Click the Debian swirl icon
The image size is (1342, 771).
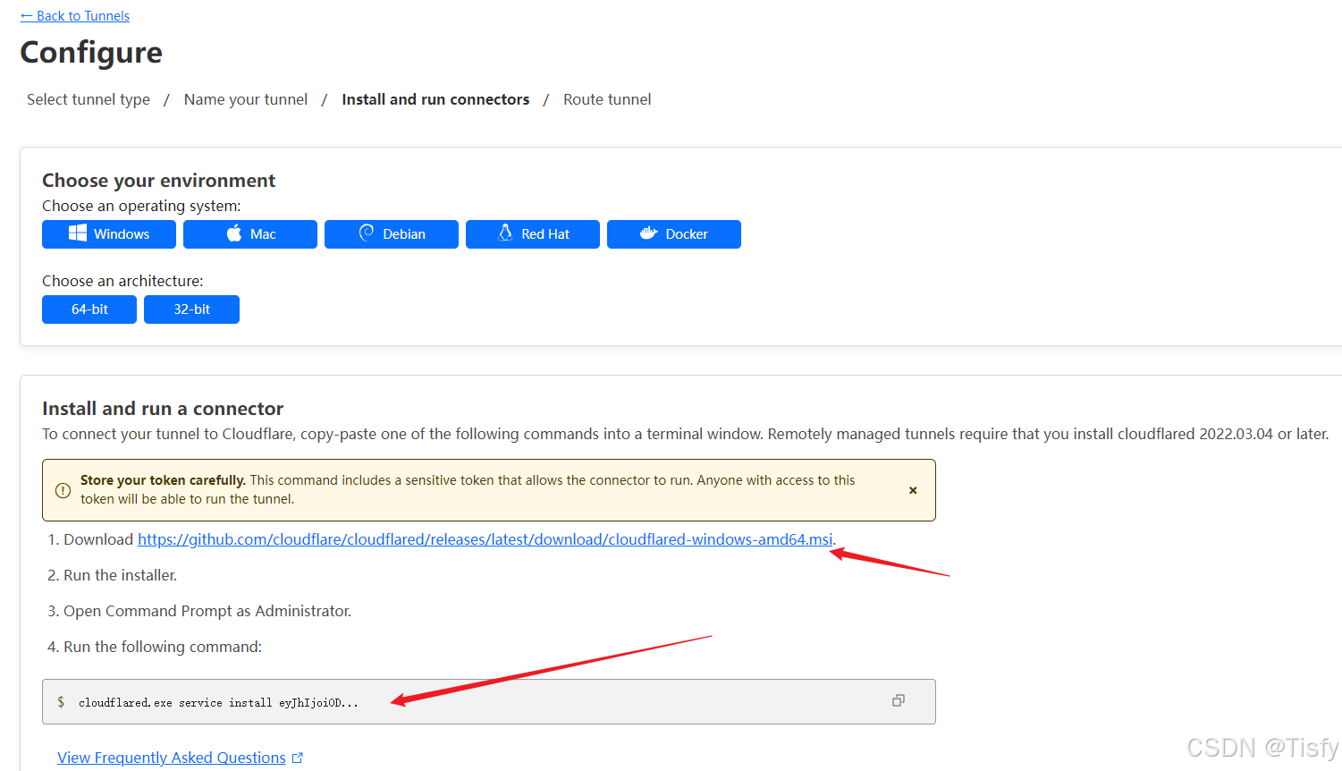click(x=367, y=233)
